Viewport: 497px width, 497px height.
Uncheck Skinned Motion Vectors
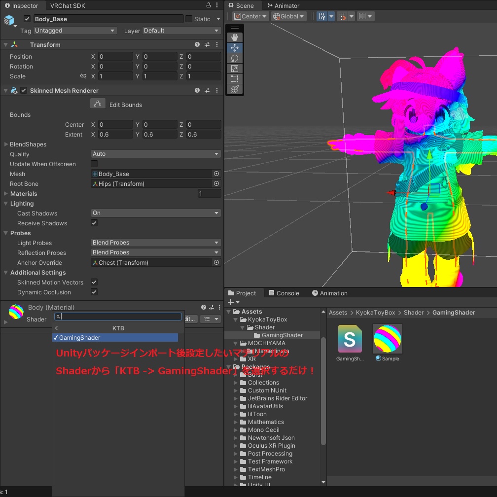pos(94,282)
